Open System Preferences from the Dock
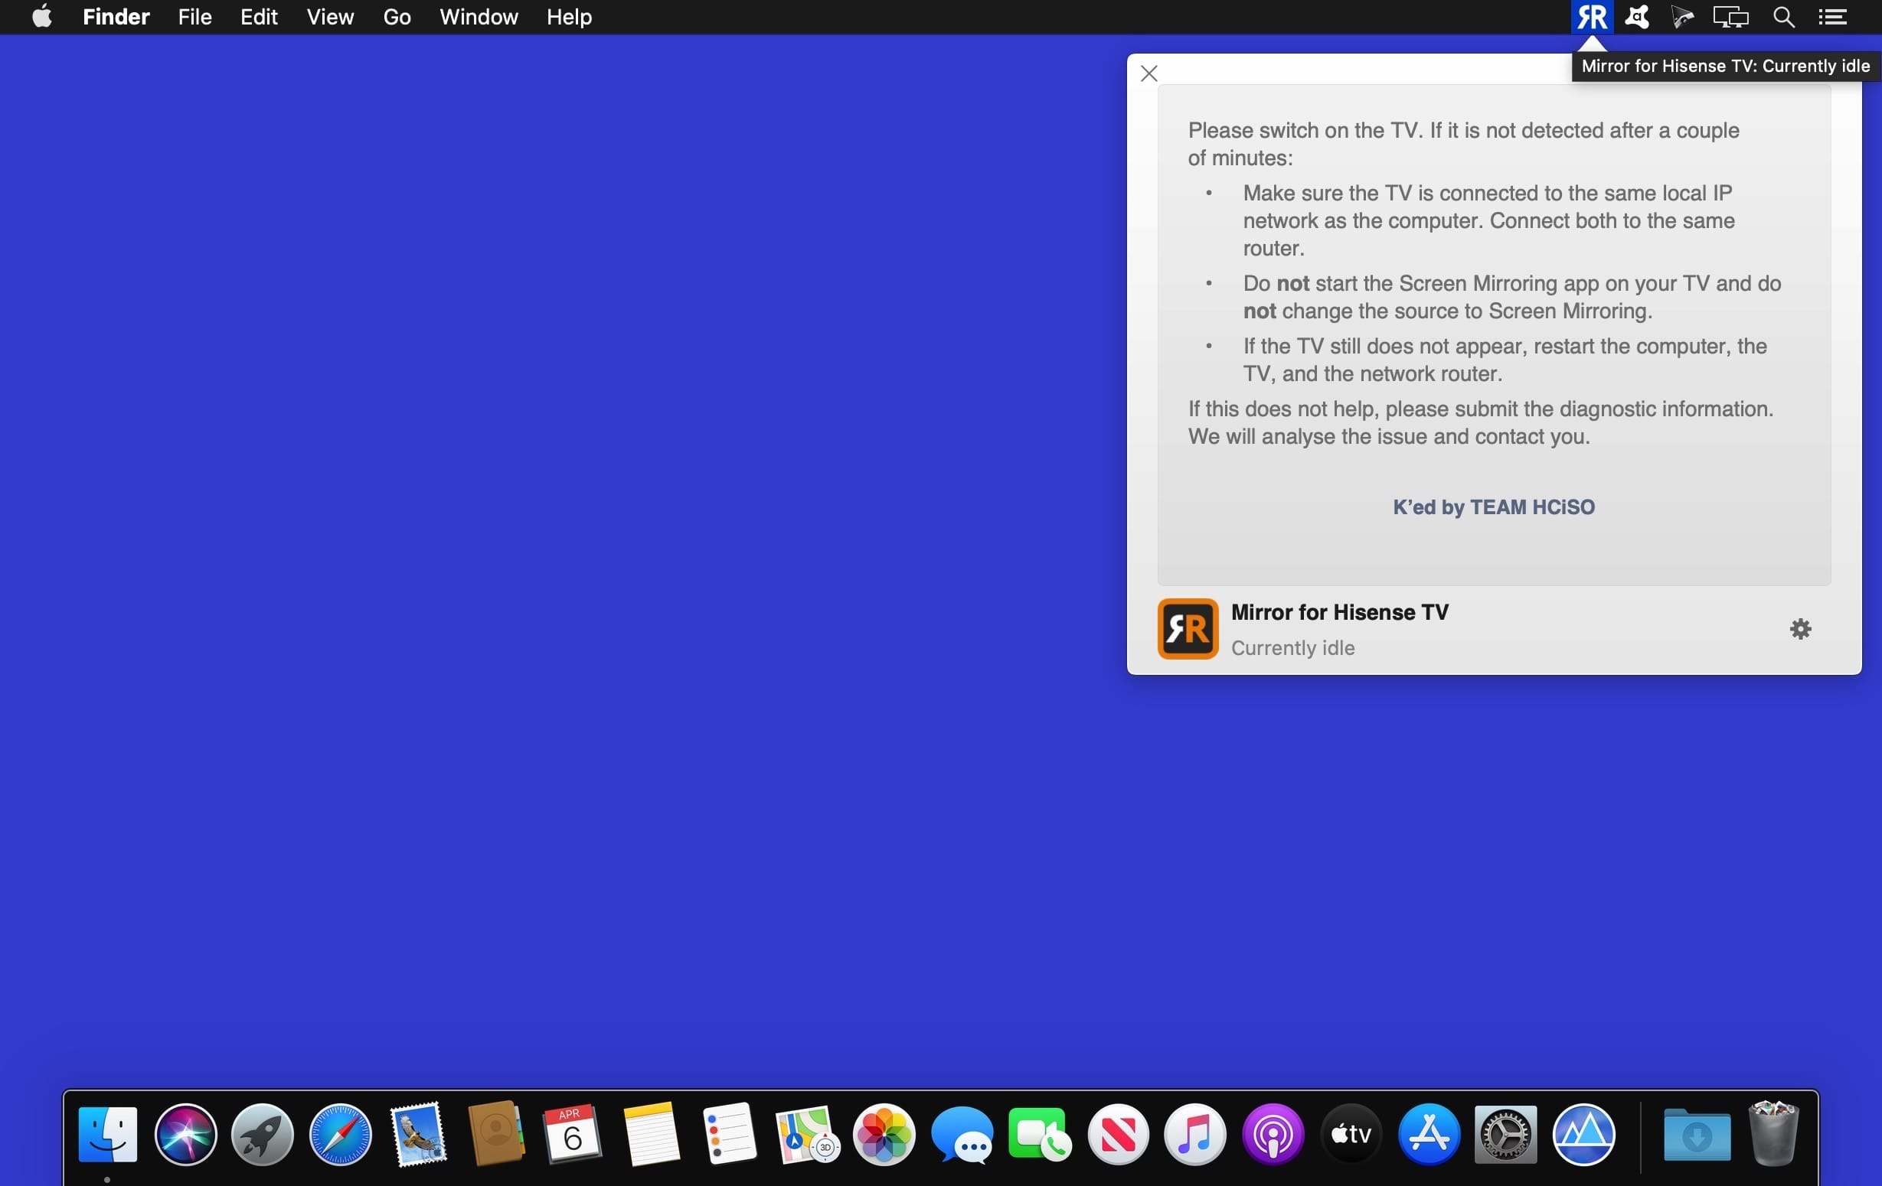The height and width of the screenshot is (1186, 1882). (x=1505, y=1135)
